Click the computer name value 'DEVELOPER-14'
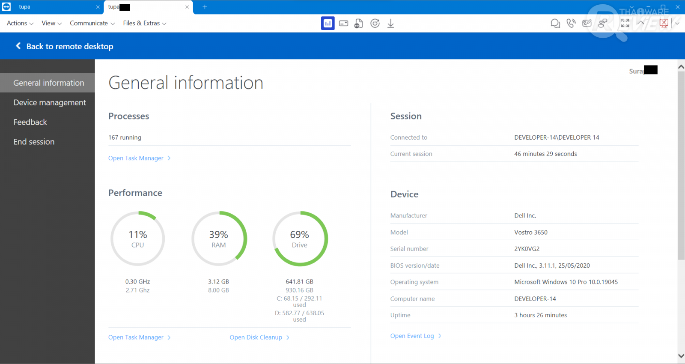The height and width of the screenshot is (364, 685). (x=535, y=298)
